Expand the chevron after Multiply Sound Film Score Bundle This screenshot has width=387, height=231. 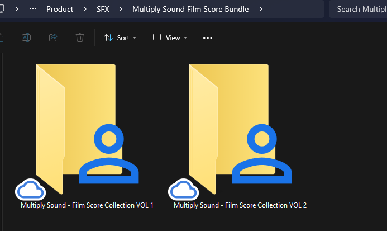[x=261, y=9]
